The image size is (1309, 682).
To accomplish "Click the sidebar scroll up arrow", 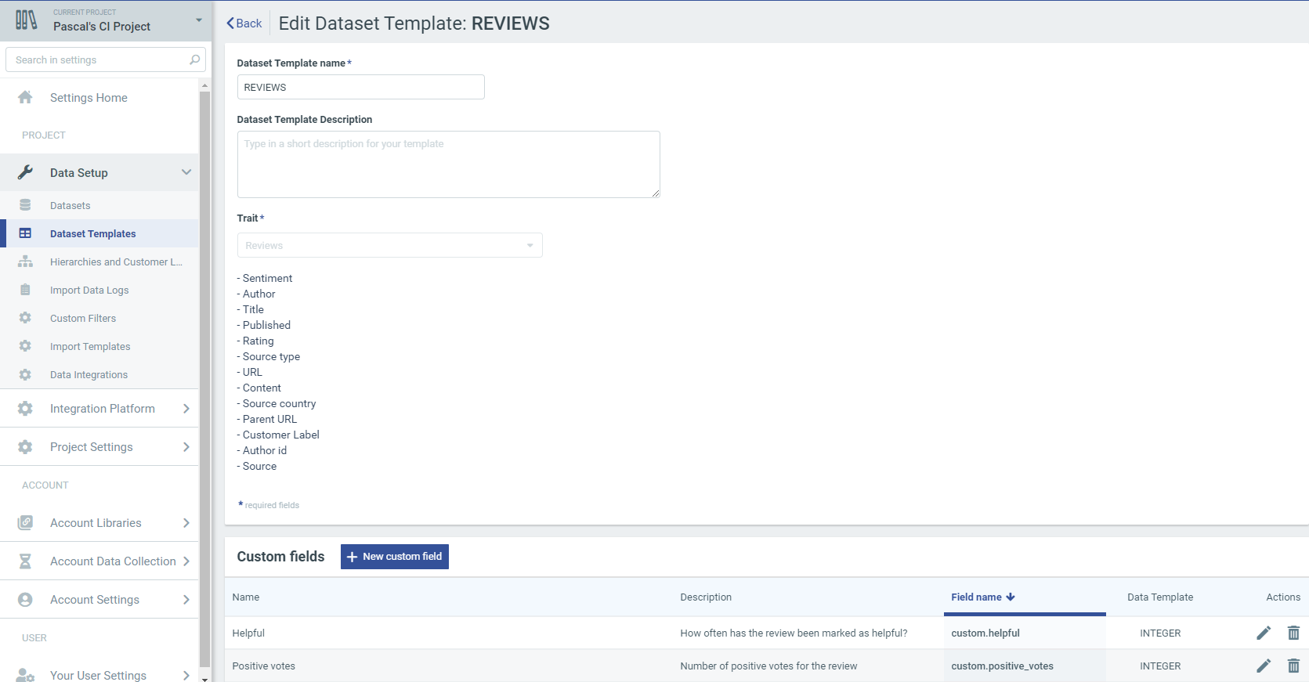I will 204,85.
